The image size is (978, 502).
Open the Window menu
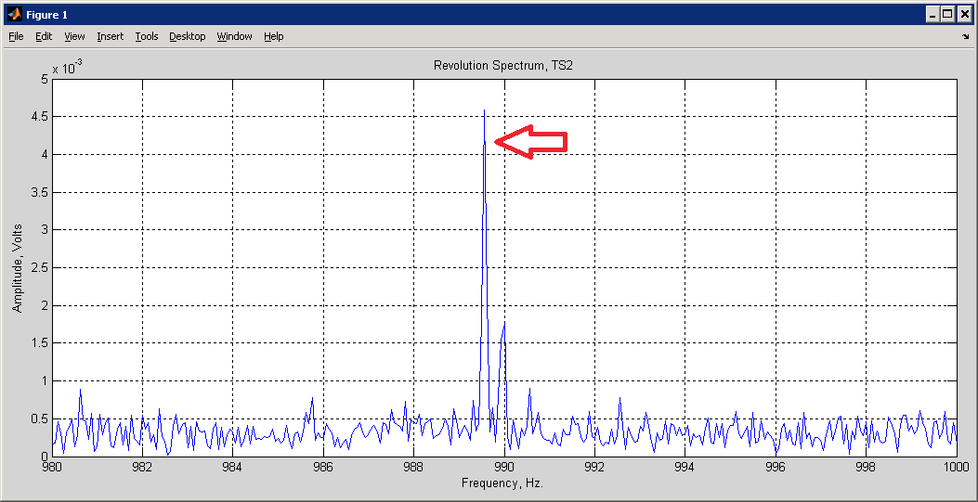pyautogui.click(x=235, y=37)
